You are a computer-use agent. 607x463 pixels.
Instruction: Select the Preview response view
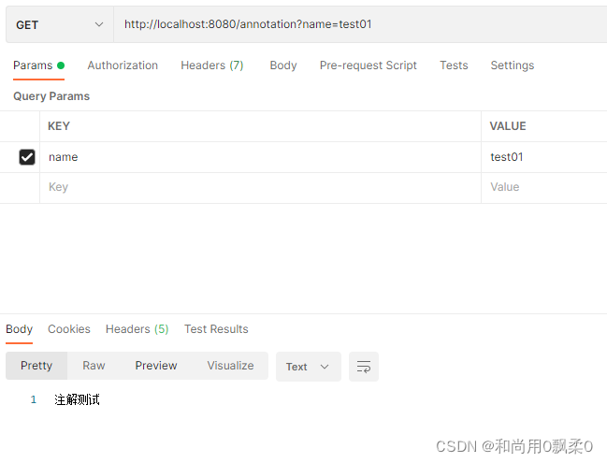pyautogui.click(x=156, y=366)
